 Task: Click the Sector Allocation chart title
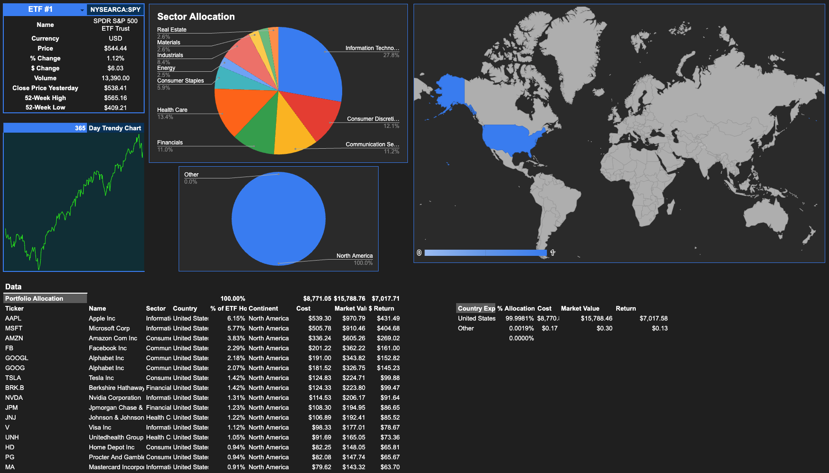196,17
